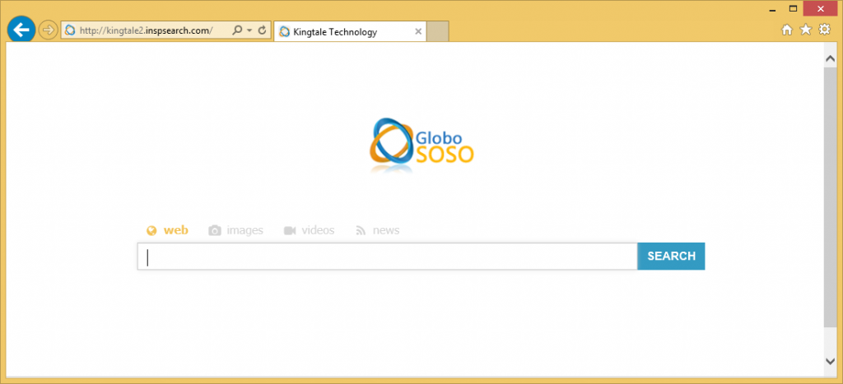Click the browser Forward arrow button

point(48,30)
